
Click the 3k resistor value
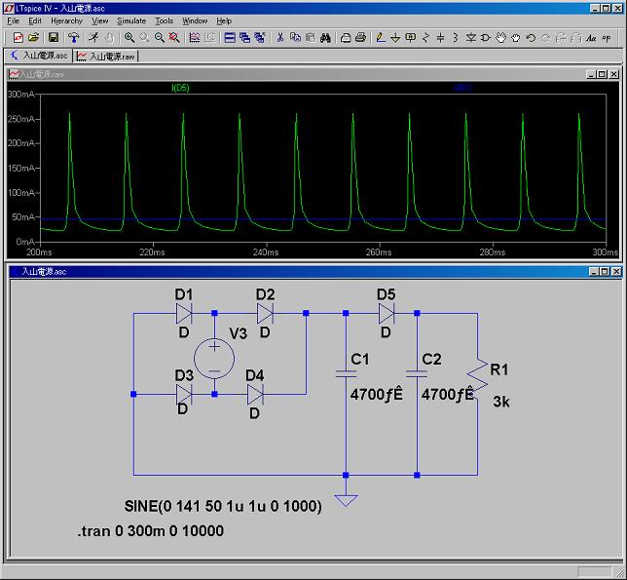(501, 402)
